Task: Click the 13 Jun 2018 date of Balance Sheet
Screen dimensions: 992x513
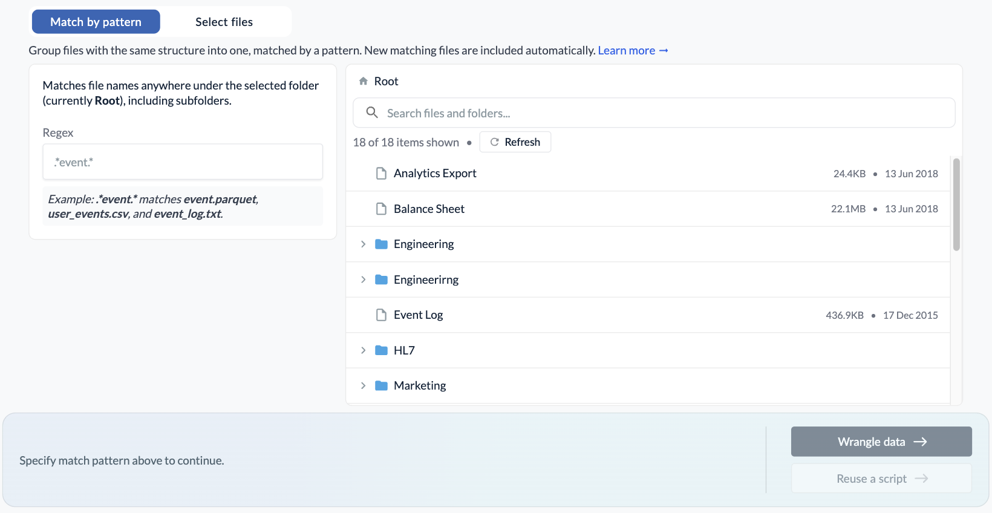Action: (x=911, y=209)
